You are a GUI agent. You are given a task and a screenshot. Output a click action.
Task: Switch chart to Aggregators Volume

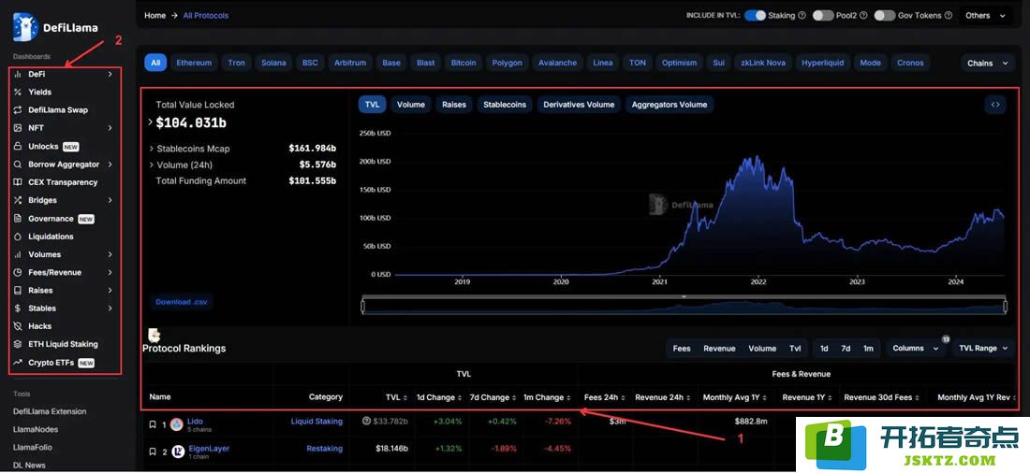[x=669, y=105]
